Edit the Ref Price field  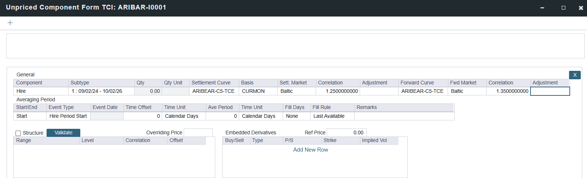coord(346,132)
